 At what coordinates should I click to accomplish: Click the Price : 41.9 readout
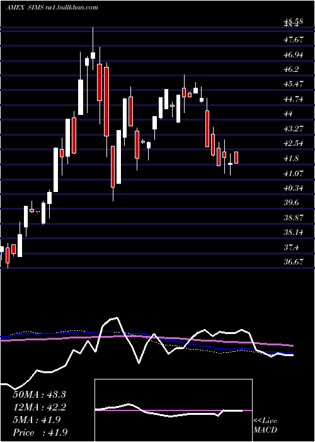[x=40, y=433]
